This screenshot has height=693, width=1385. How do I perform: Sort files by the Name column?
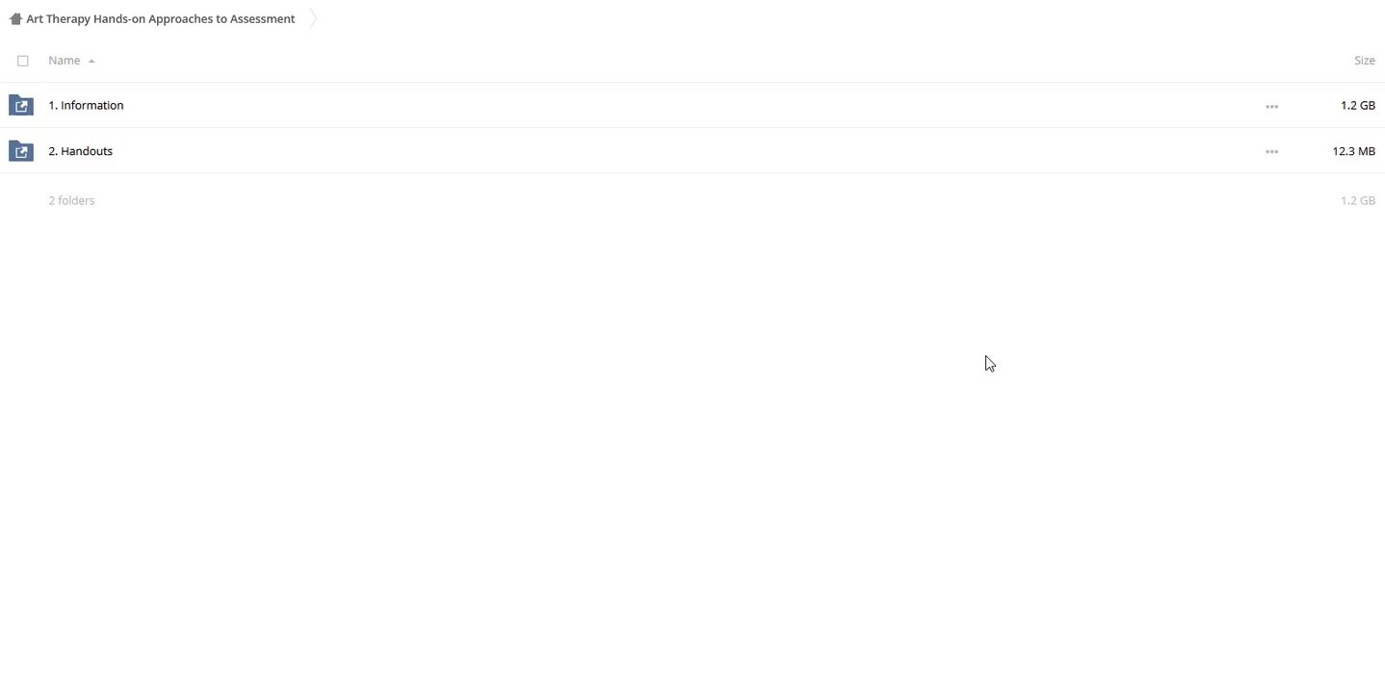click(x=65, y=61)
